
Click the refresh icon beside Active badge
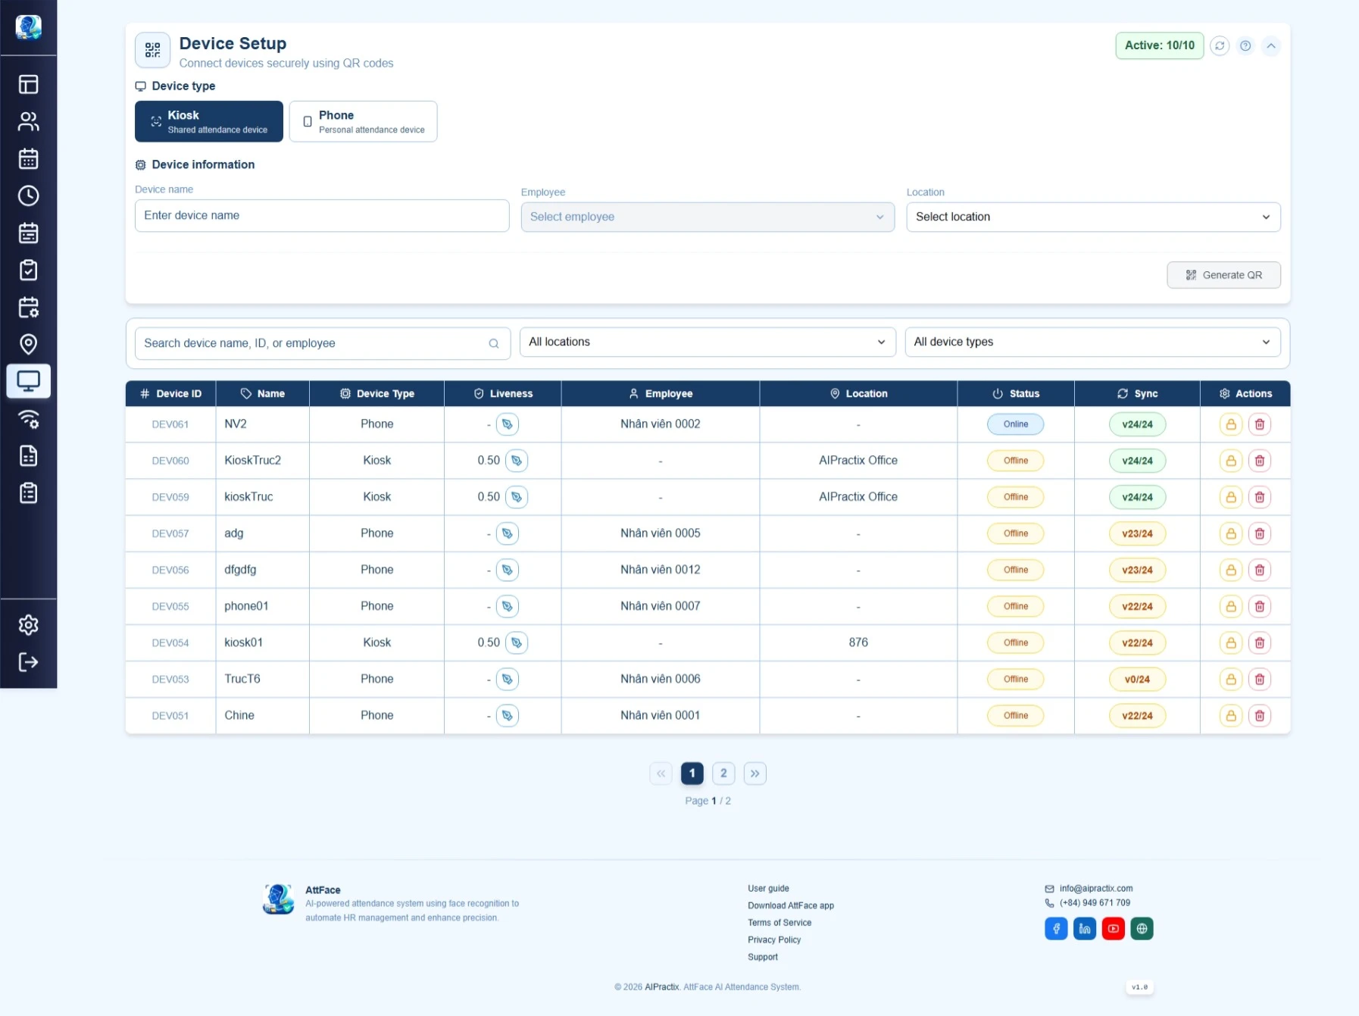pos(1220,45)
